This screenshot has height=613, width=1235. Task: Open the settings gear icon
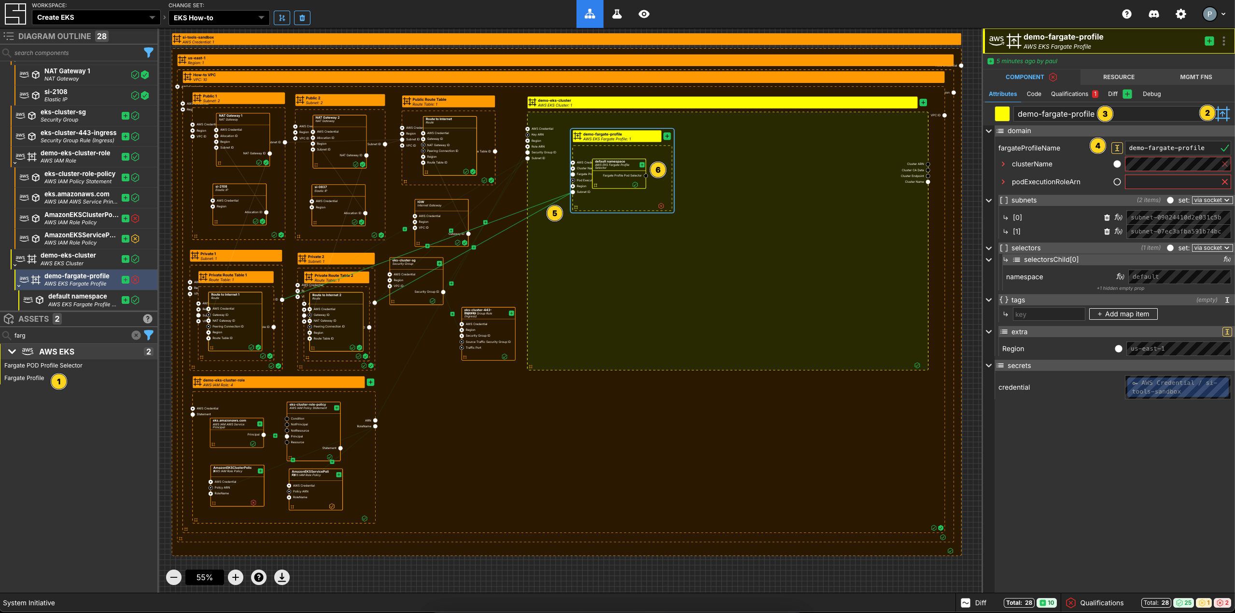tap(1180, 14)
